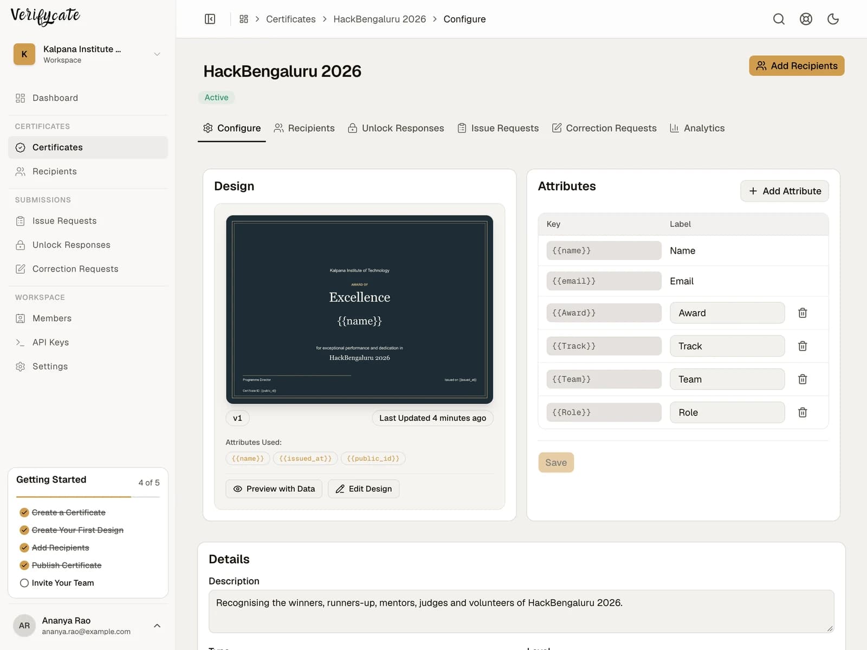Screen dimensions: 867x650
Task: Open Unlock Responses in the sidebar
Action: 88,245
